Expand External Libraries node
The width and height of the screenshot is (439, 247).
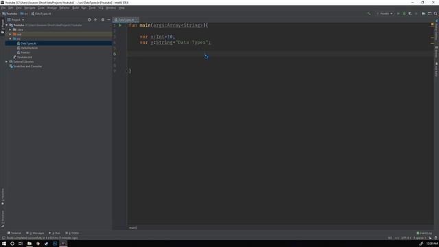click(x=7, y=62)
